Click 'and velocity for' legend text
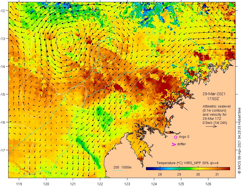The height and width of the screenshot is (186, 241). [x=214, y=115]
